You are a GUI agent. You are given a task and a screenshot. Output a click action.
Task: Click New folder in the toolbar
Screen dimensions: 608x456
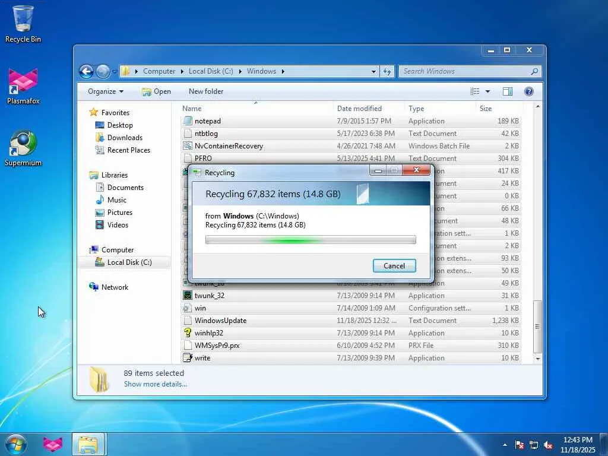(x=206, y=91)
